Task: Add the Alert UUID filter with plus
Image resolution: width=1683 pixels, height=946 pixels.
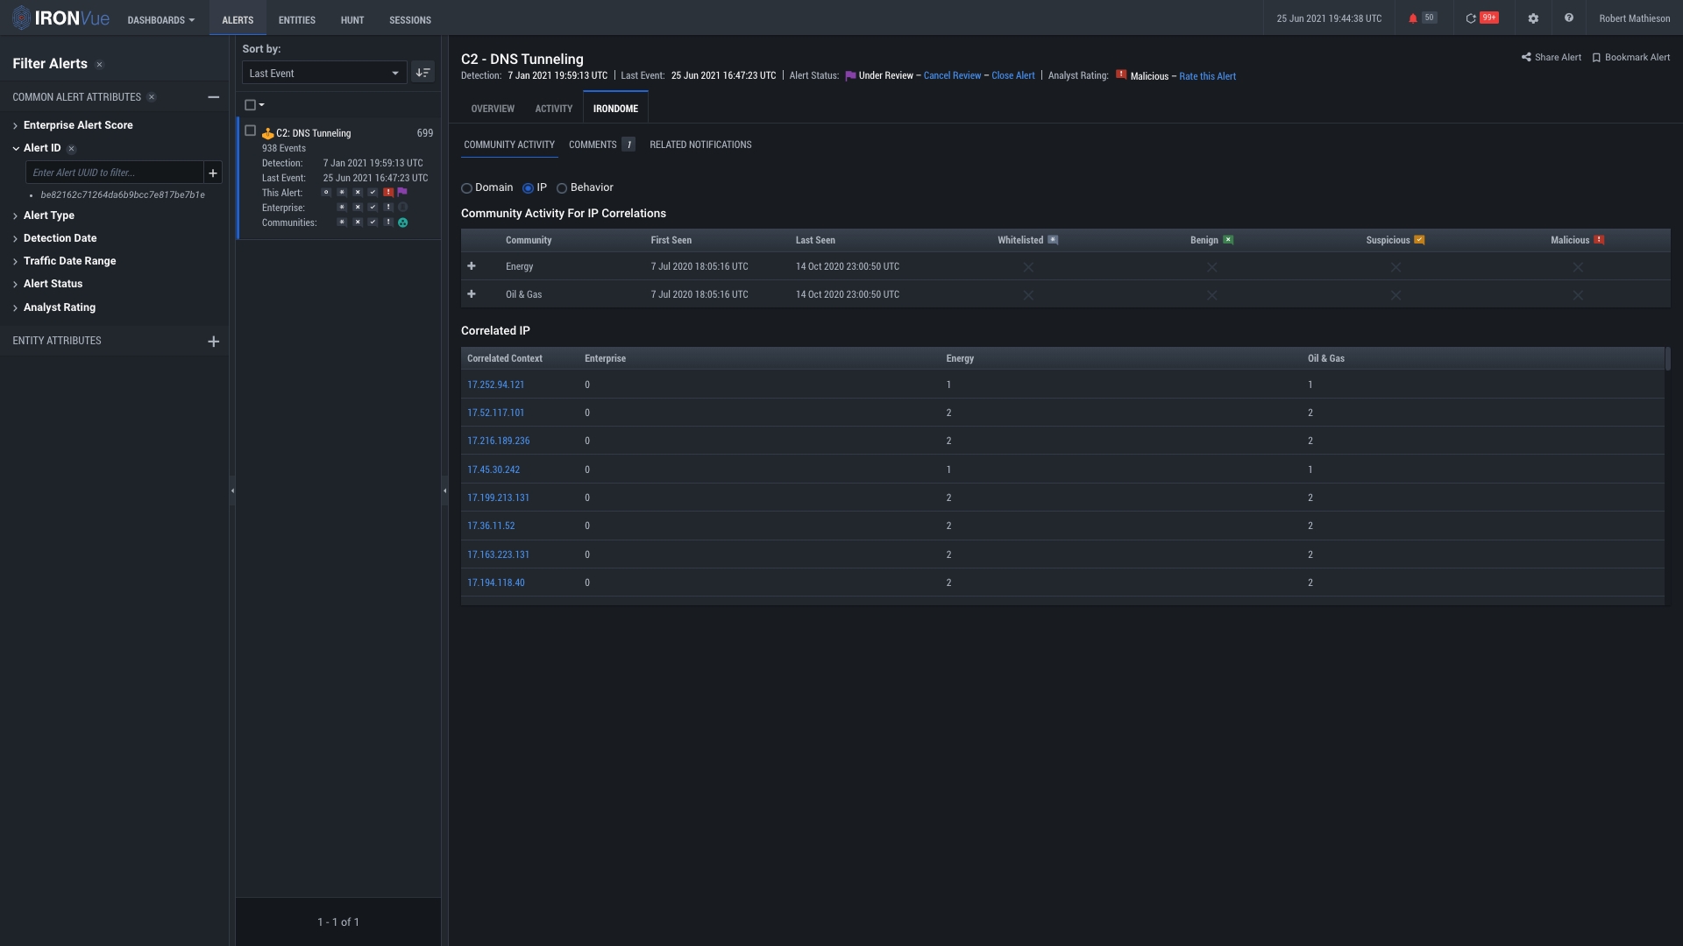Action: (213, 173)
